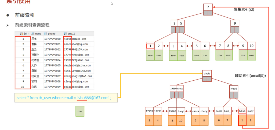Click highlighted leaf node 1 in clustered index

point(150,46)
